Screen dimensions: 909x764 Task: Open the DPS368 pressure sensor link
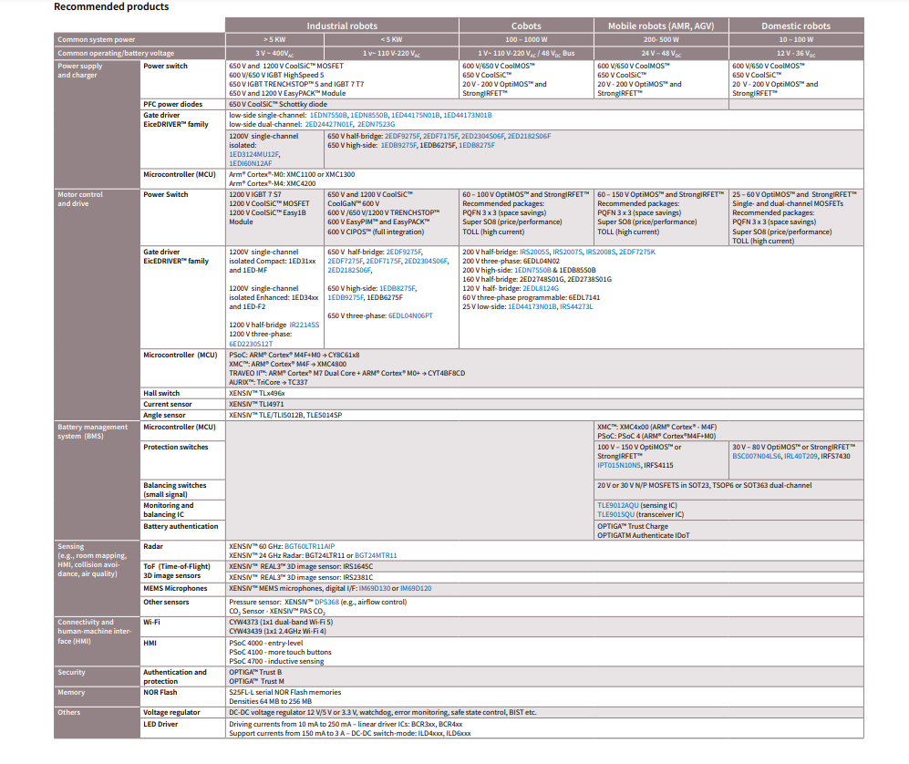click(327, 602)
